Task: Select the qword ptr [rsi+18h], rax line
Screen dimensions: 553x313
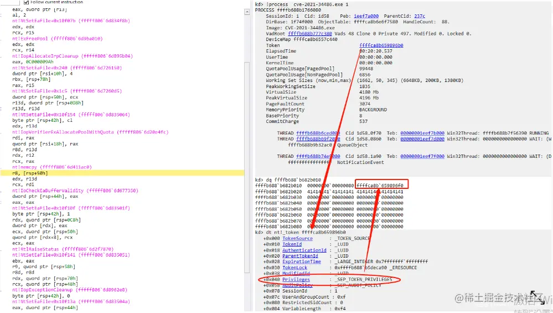Action: click(45, 143)
